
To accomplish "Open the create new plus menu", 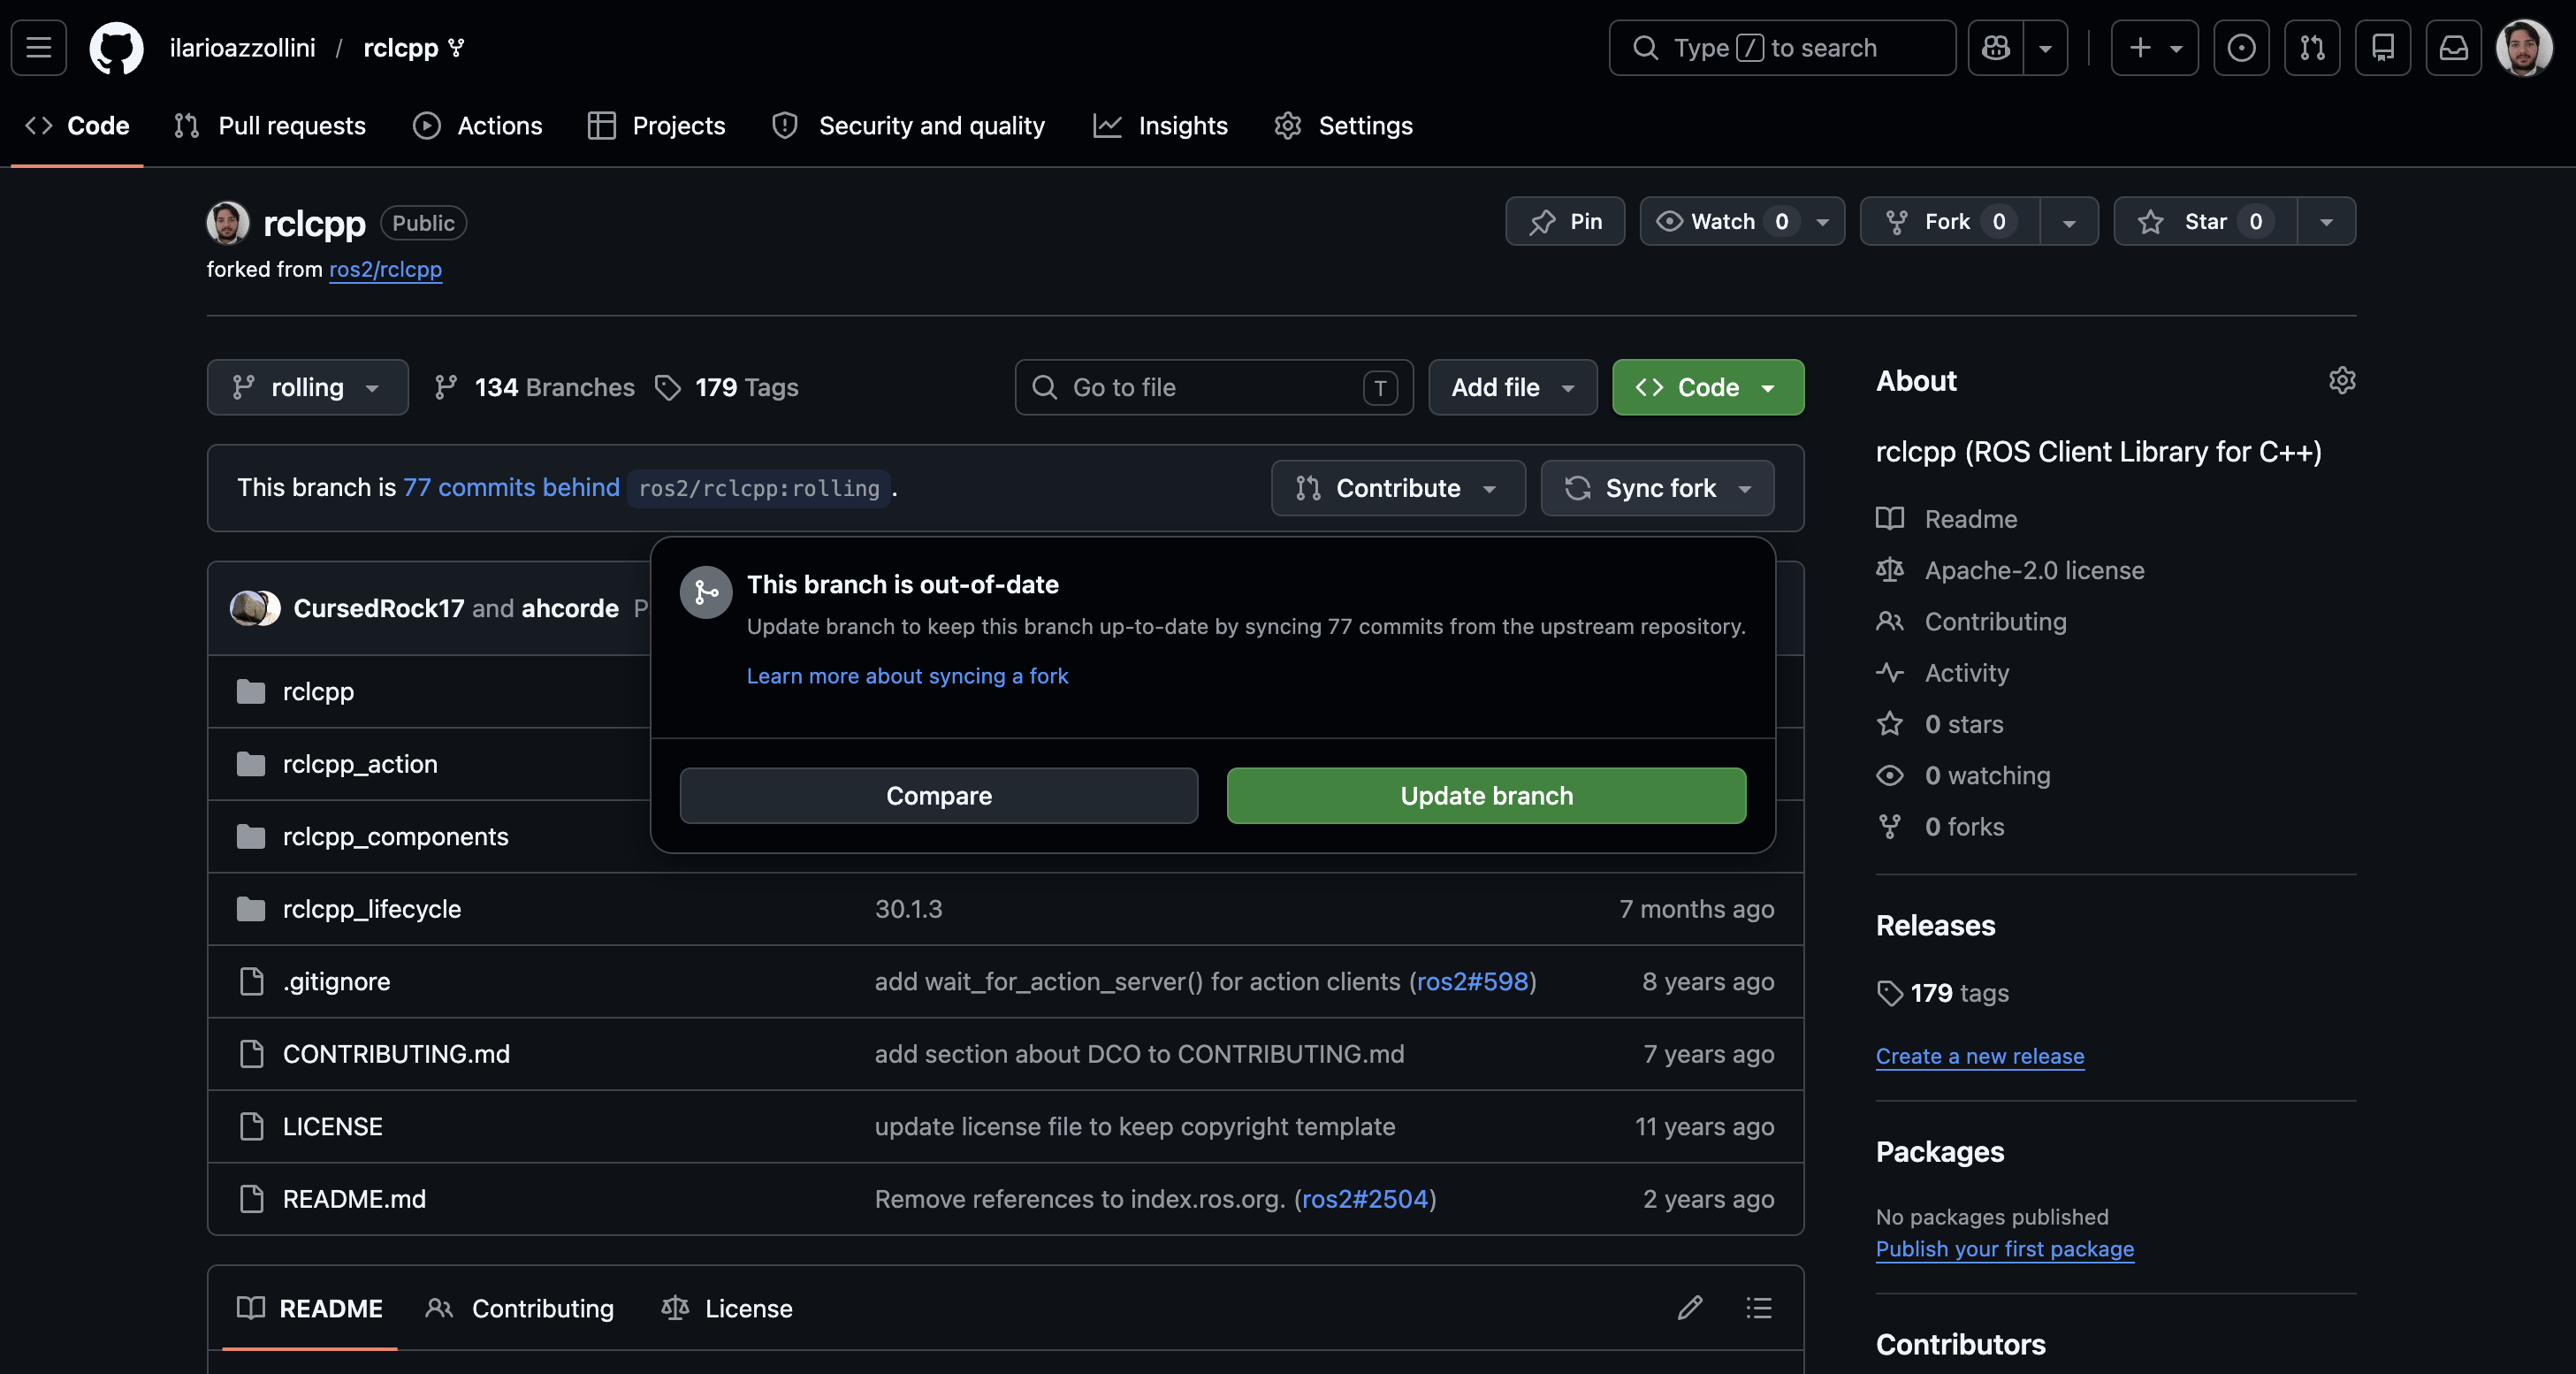I will coord(2155,47).
